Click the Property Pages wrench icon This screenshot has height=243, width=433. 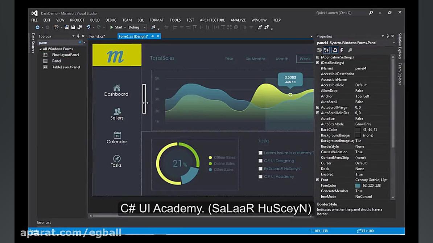pos(350,50)
